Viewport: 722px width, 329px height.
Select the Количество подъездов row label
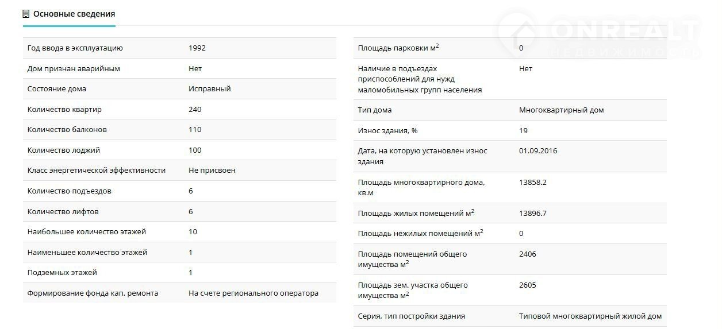69,191
